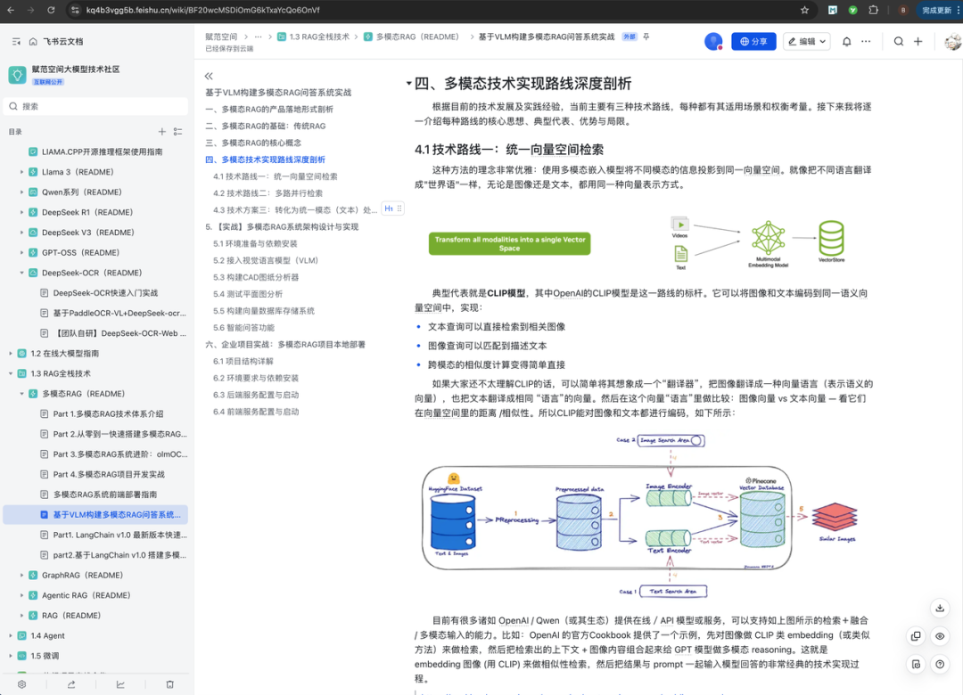Screen dimensions: 963x695
Task: Click the 完成更新 browser update button
Action: coord(936,10)
